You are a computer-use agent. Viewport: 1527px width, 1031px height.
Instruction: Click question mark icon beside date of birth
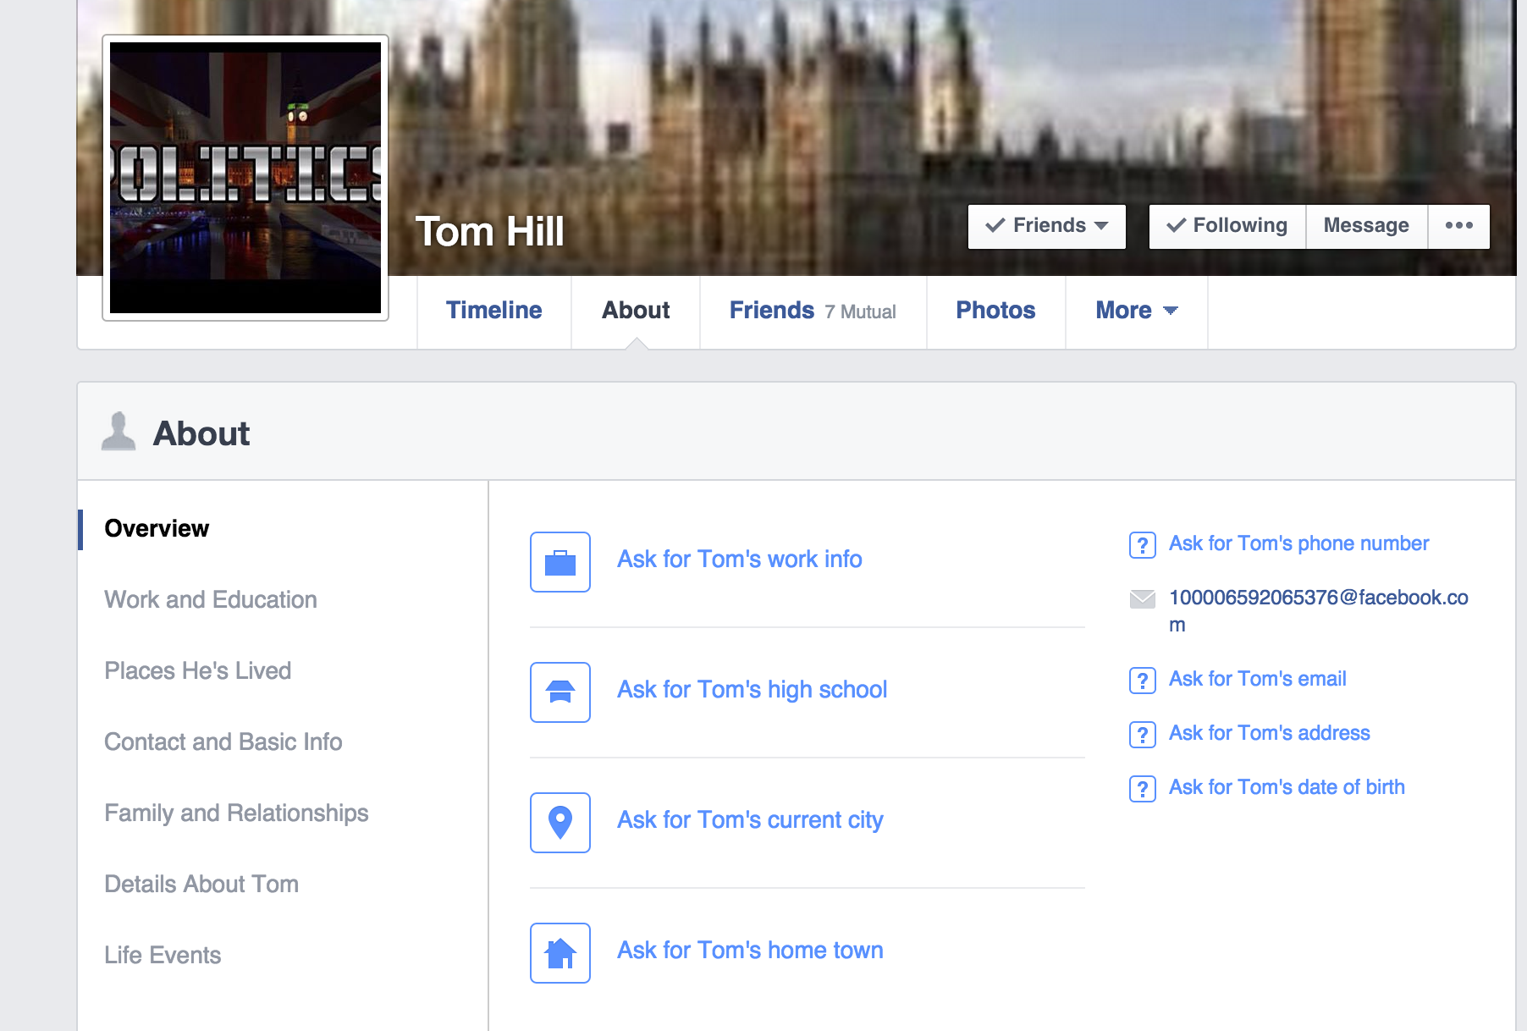[1142, 789]
